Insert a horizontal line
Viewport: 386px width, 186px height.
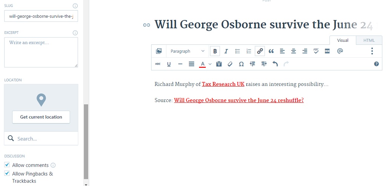pyautogui.click(x=180, y=64)
